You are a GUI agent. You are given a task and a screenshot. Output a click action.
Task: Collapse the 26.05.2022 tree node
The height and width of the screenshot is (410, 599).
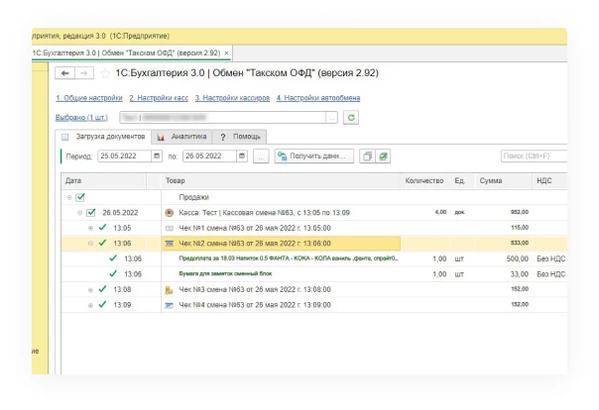click(x=79, y=212)
